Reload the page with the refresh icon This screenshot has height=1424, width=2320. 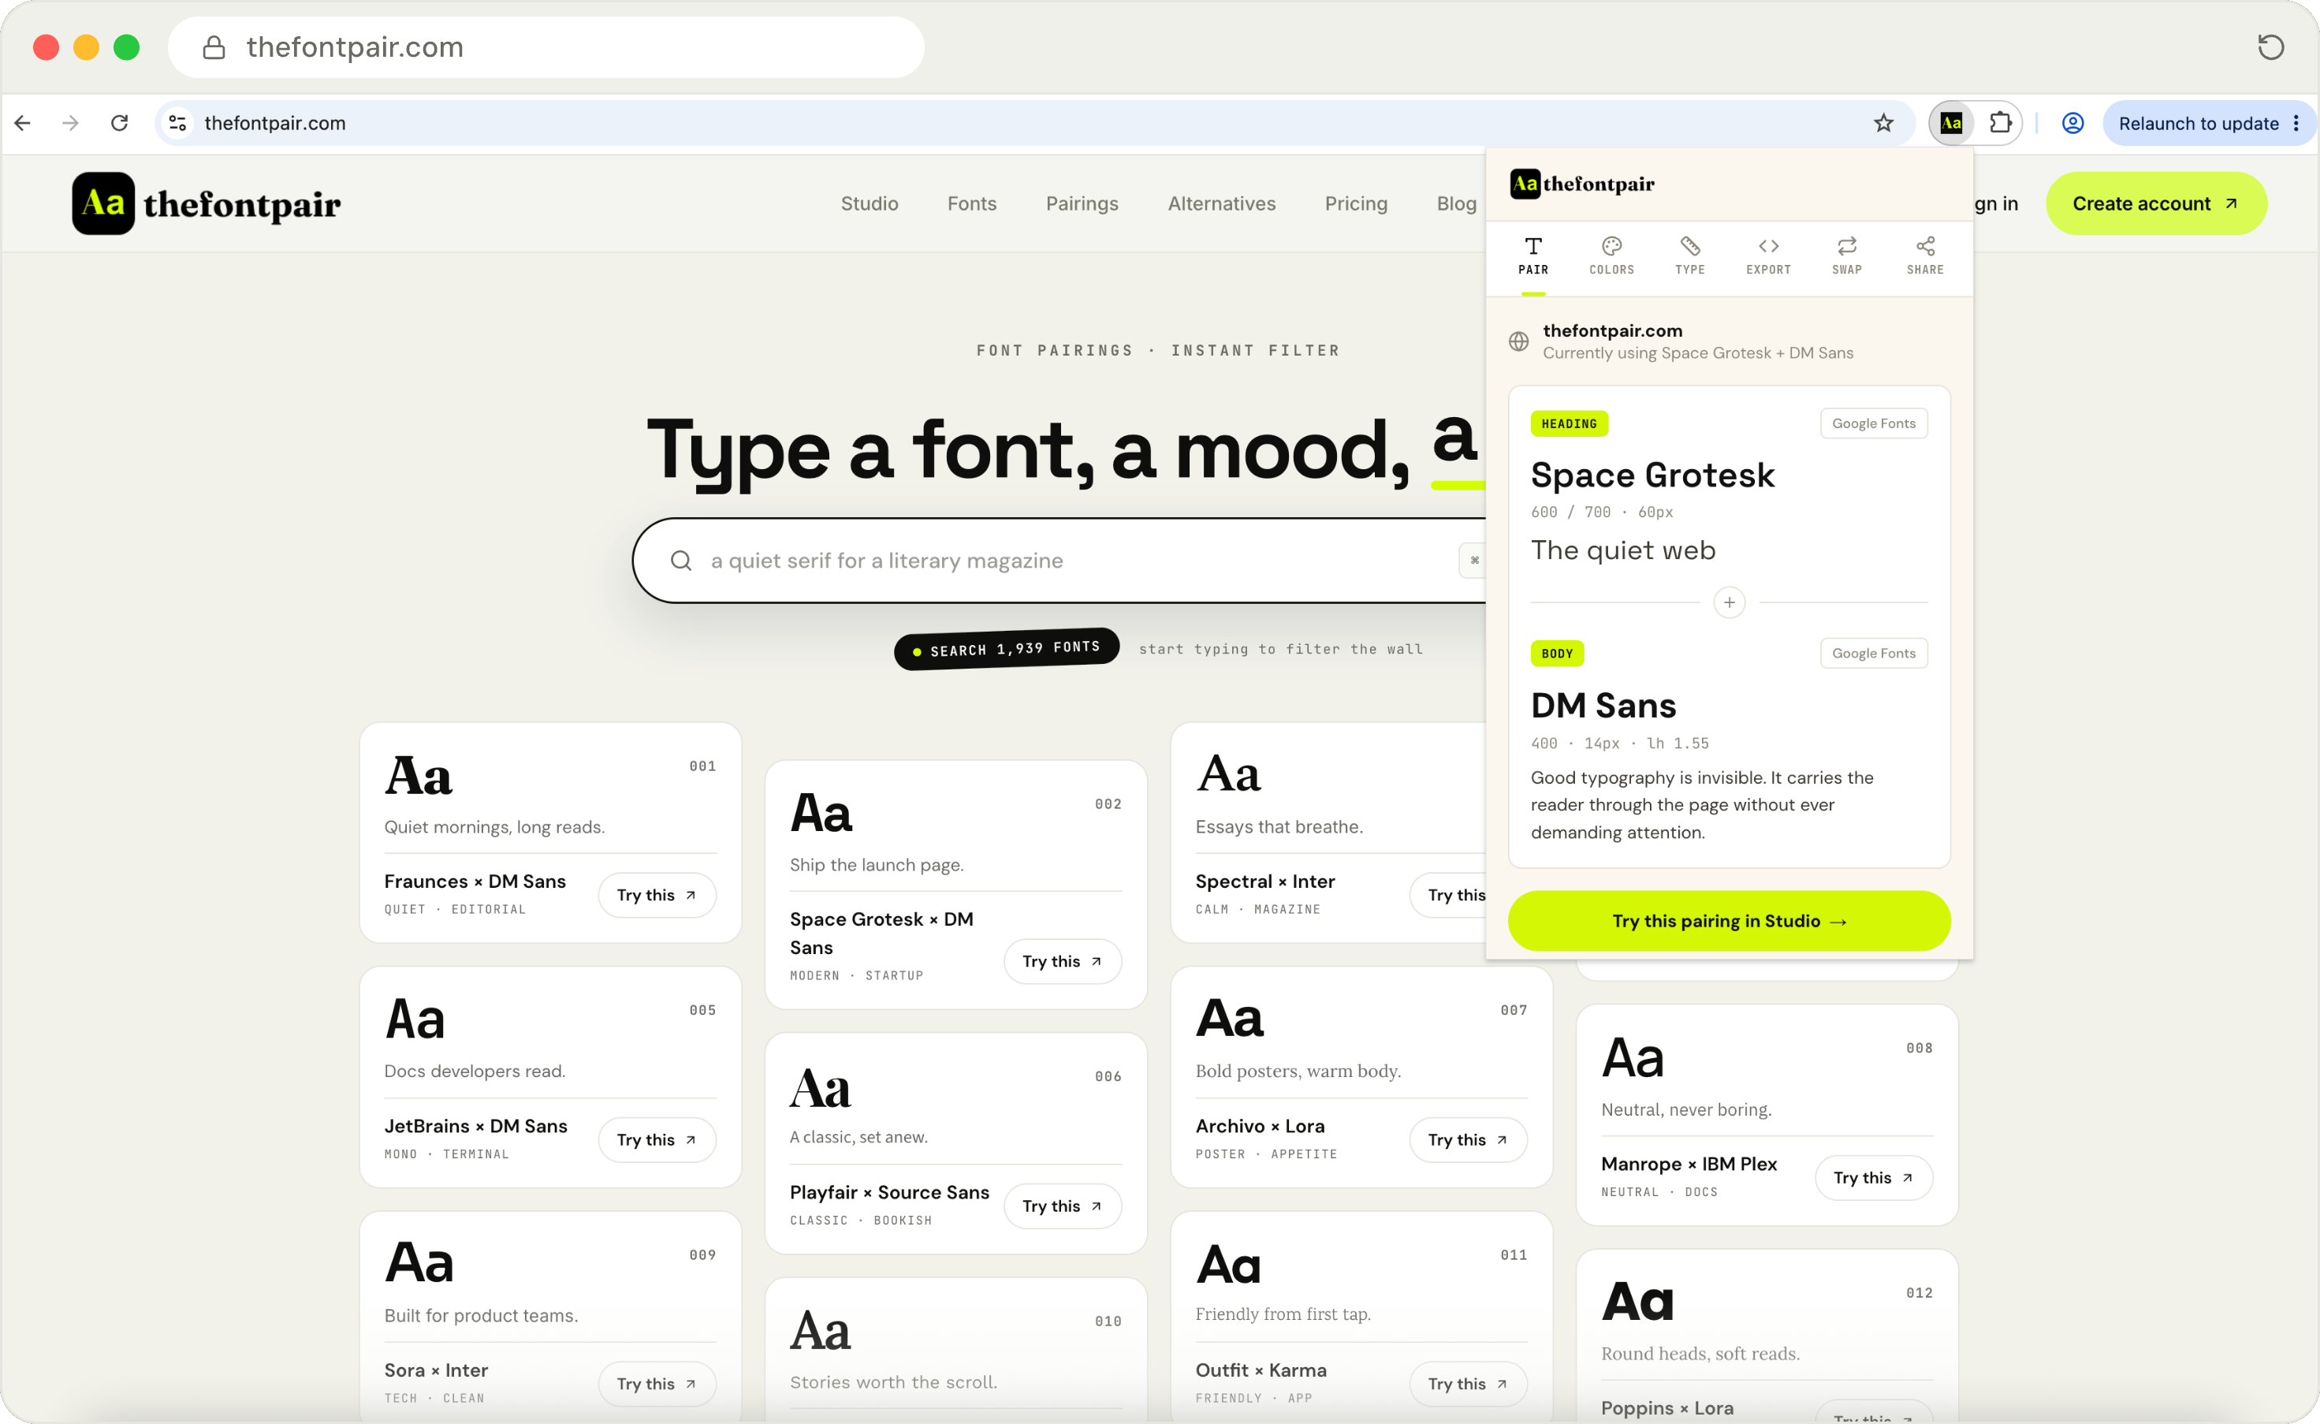coord(120,123)
